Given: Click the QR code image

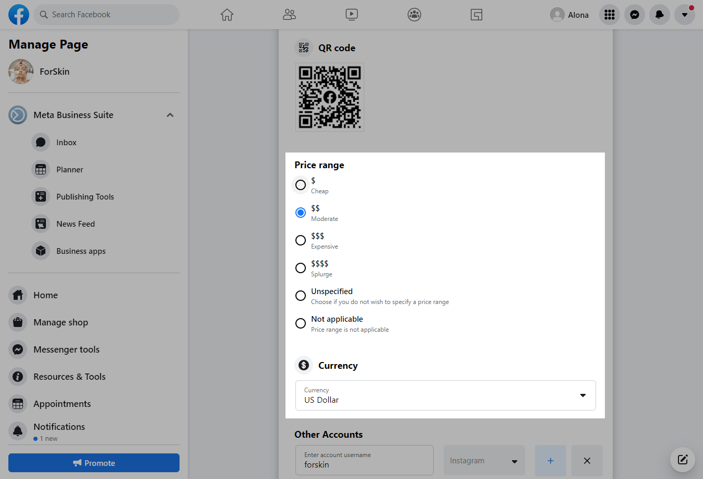Looking at the screenshot, I should point(330,97).
